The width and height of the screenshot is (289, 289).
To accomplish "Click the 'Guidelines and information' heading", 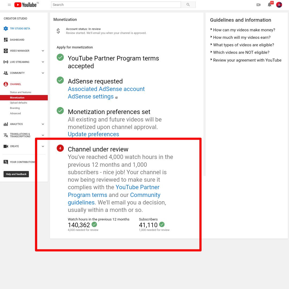I will click(x=241, y=20).
